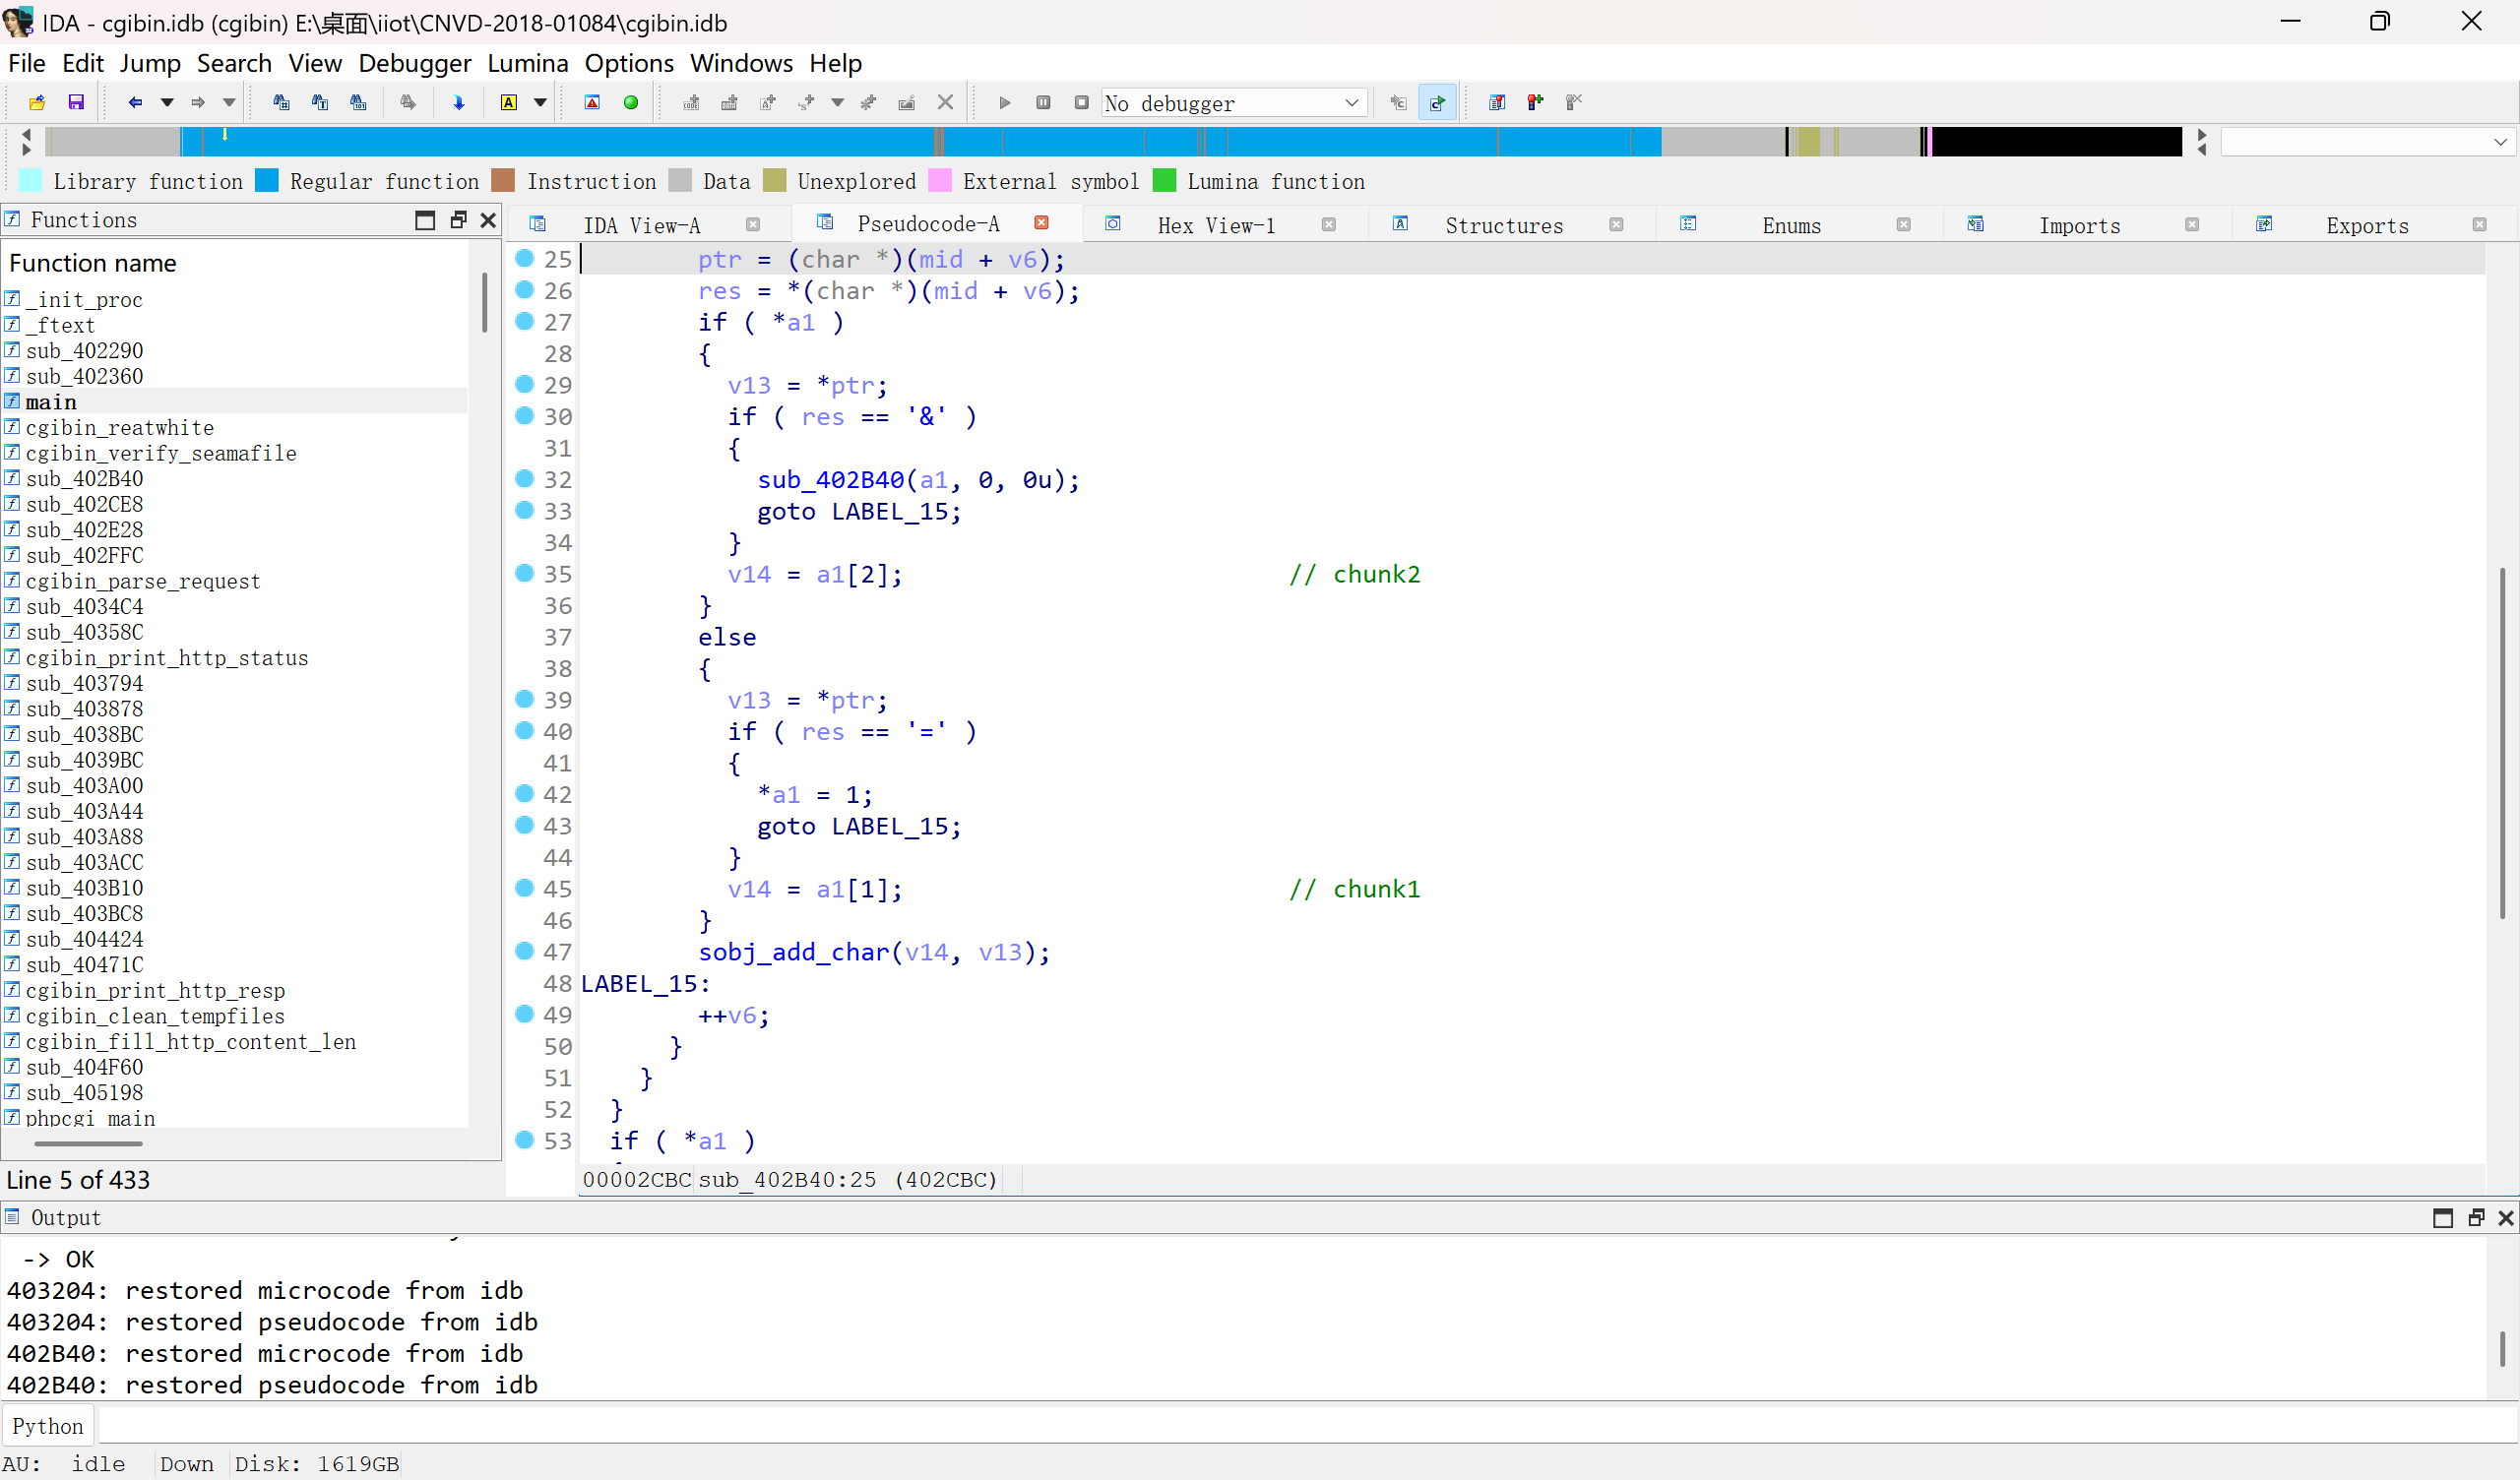Toggle the highlighted green arrow debugger icon
Image resolution: width=2520 pixels, height=1480 pixels.
(x=1437, y=102)
